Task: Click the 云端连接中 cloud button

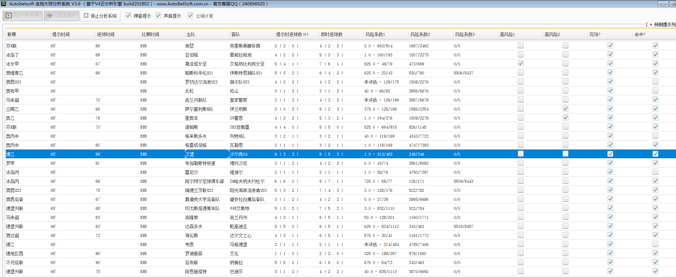Action: [61, 16]
